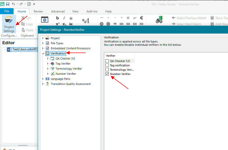Image resolution: width=228 pixels, height=150 pixels.
Task: Open Customize Quick Access Toolbar dropdown
Action: [x=34, y=4]
